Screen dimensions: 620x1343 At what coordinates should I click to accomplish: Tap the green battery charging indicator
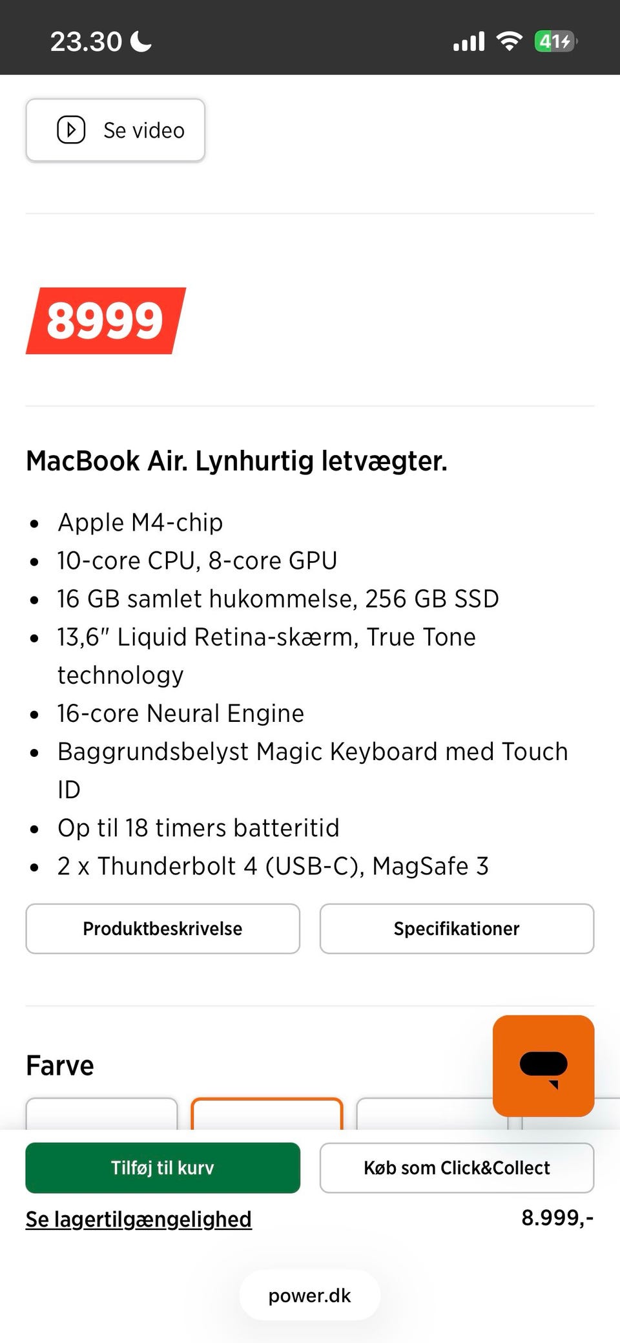555,42
